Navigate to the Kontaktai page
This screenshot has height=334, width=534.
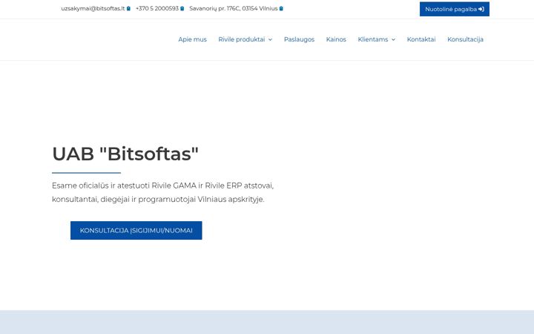[421, 39]
